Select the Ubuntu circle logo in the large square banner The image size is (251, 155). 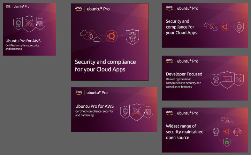coord(112,36)
